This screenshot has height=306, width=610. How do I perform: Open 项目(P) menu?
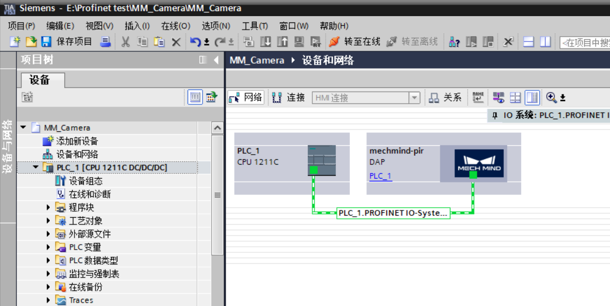pyautogui.click(x=21, y=26)
